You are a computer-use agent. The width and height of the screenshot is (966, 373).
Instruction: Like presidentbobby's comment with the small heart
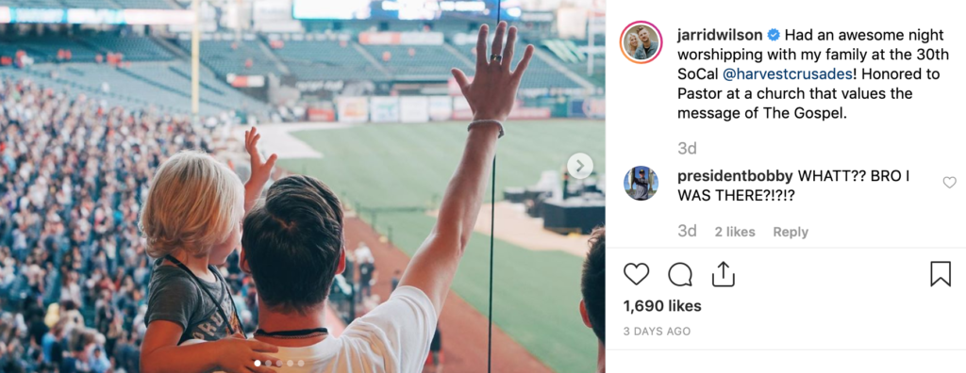click(x=949, y=182)
